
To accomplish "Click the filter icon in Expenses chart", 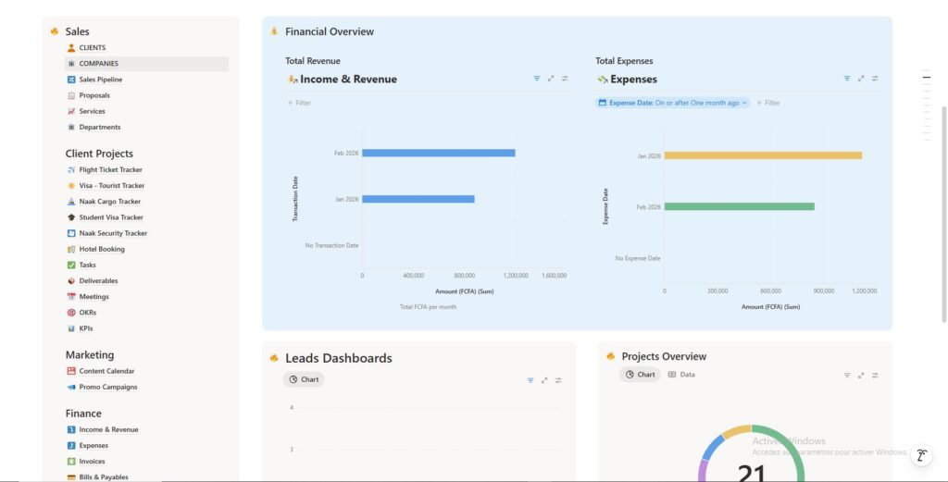I will pos(846,79).
